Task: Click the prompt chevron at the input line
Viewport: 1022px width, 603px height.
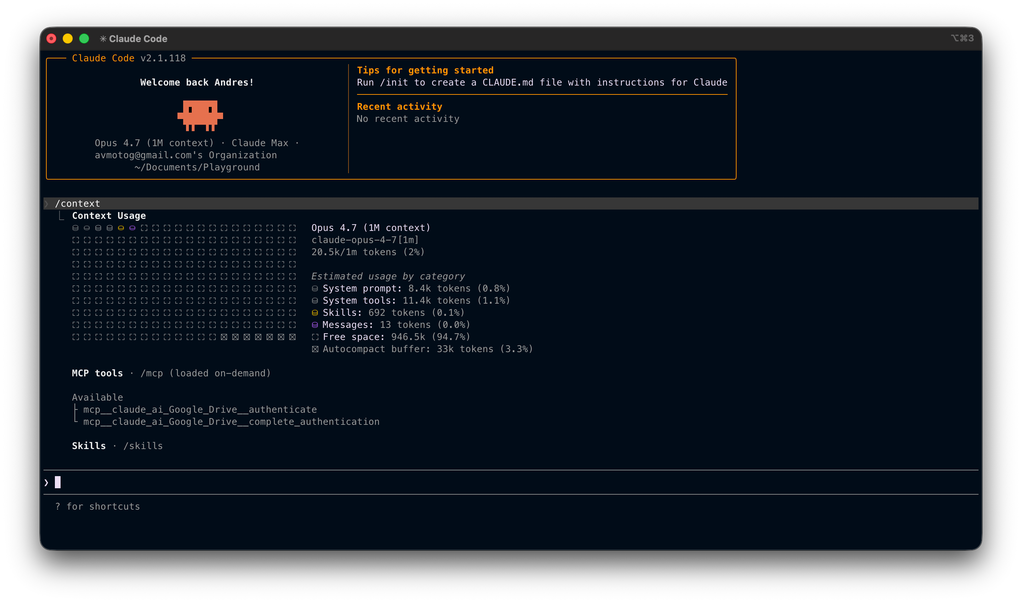Action: [x=46, y=483]
